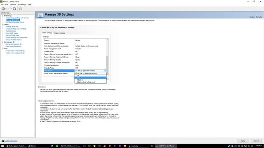Switch to MSI Afterburner in taskbar
Viewport: 264px width, 148px height.
pyautogui.click(x=71, y=146)
